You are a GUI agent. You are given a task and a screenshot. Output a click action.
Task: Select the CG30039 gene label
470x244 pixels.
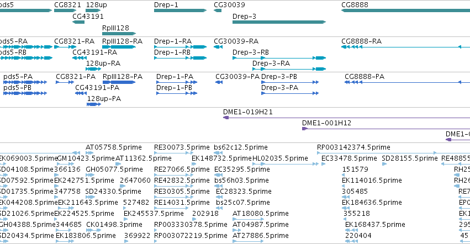[229, 5]
